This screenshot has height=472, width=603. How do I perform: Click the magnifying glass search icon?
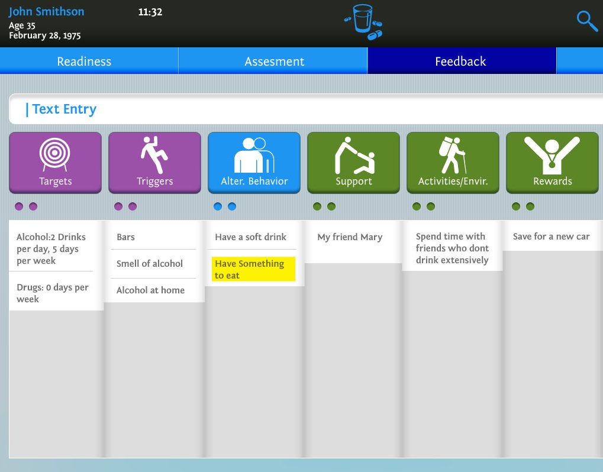pyautogui.click(x=587, y=22)
